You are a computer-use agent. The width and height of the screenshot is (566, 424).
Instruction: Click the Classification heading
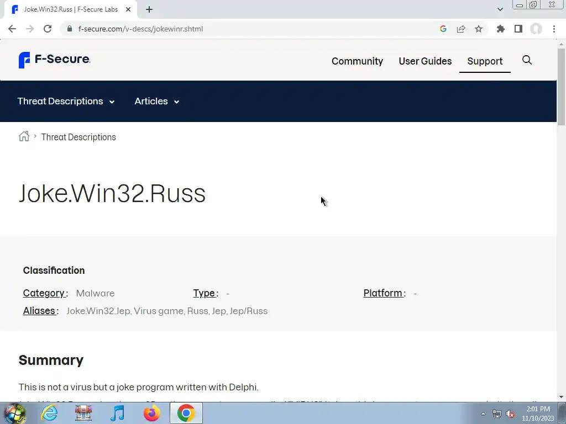coord(54,271)
